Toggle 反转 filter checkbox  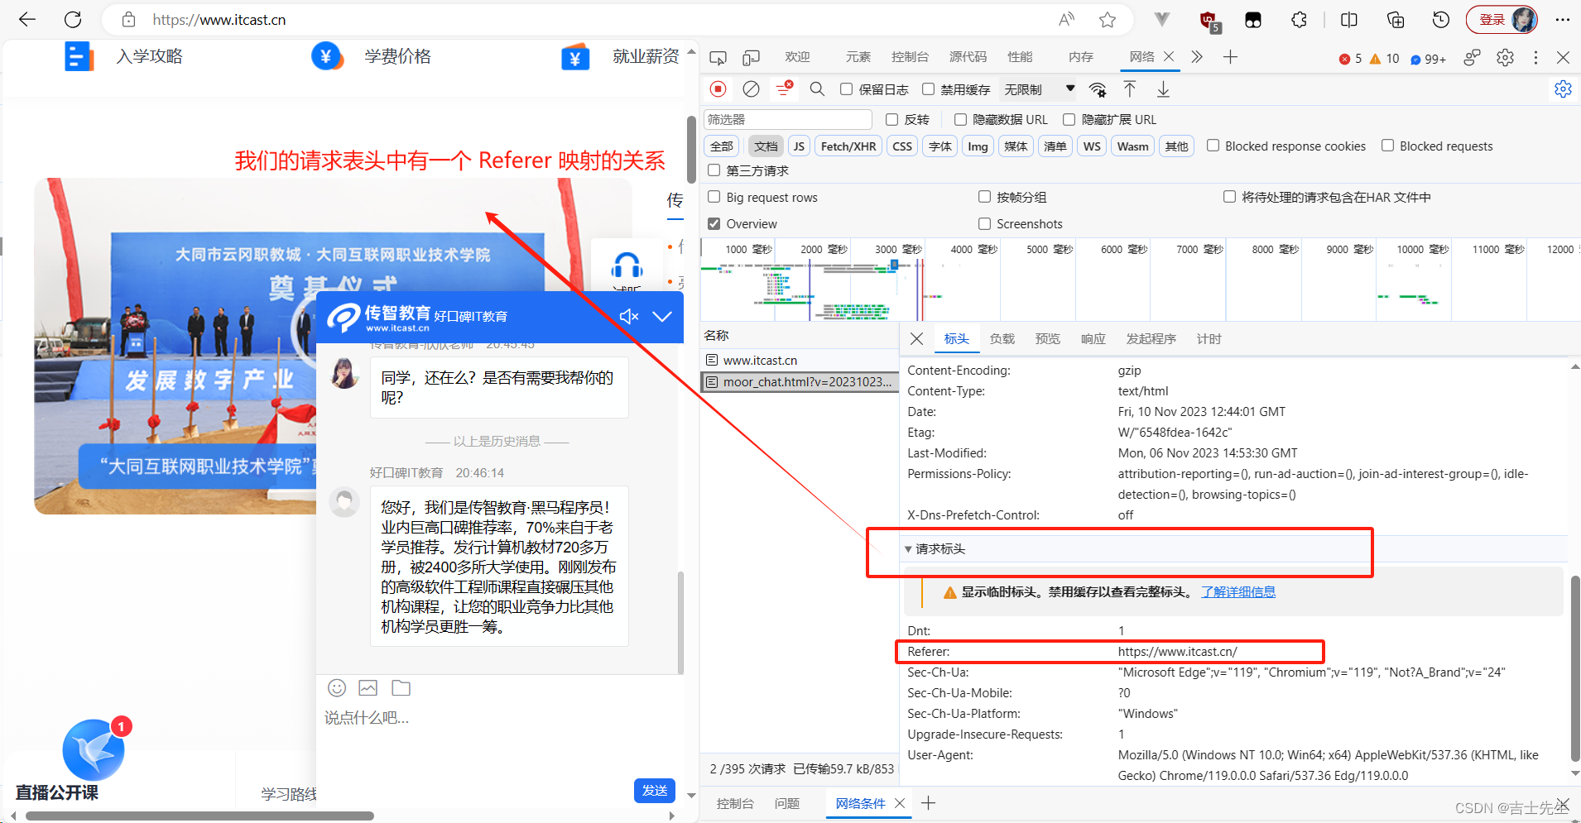[891, 119]
